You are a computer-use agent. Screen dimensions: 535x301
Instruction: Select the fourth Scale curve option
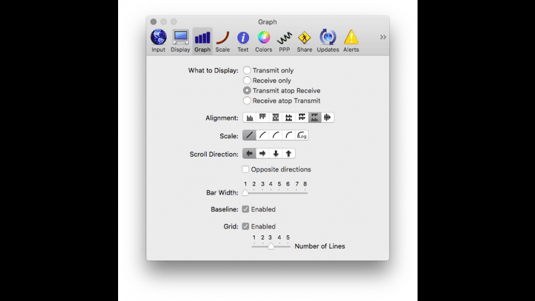tap(288, 135)
